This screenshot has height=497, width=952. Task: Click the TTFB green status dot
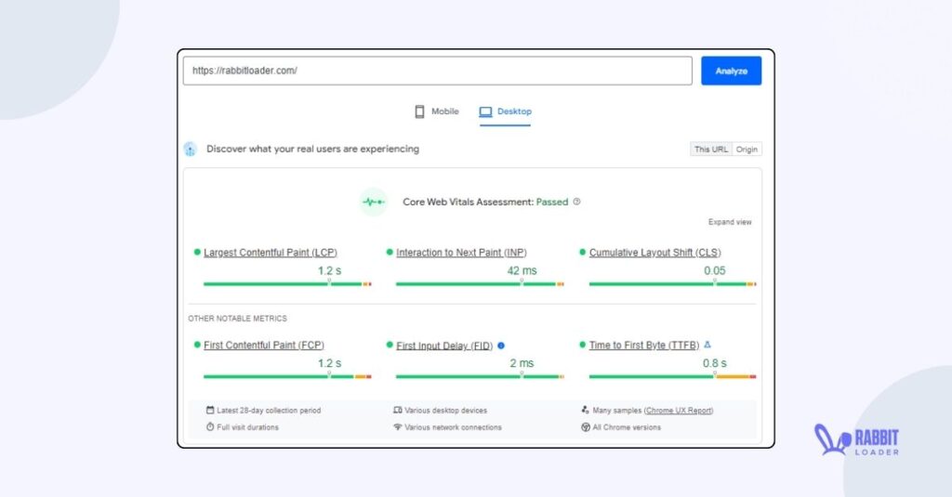click(x=582, y=345)
